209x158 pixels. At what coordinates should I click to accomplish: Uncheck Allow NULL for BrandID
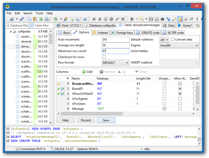[x=180, y=88]
